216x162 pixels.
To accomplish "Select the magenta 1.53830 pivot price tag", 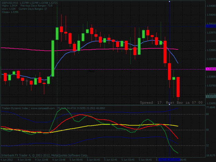I will [x=210, y=69].
